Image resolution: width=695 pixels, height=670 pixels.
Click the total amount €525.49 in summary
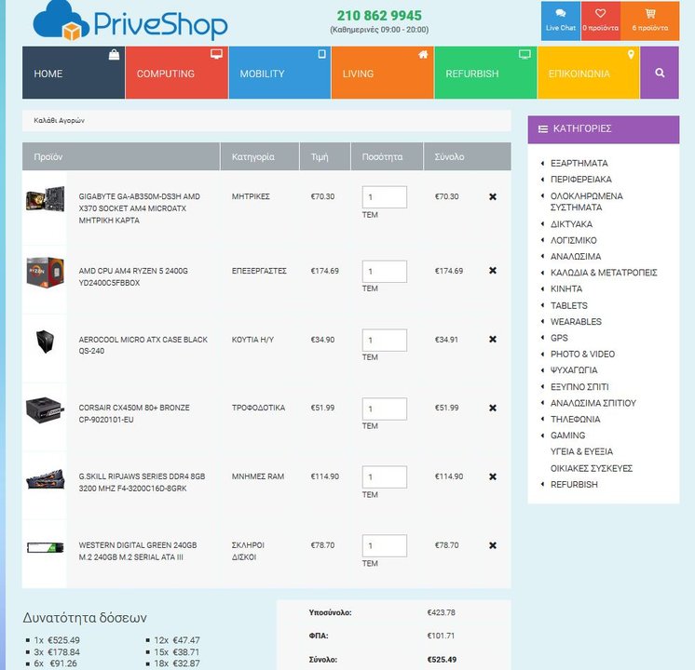coord(442,660)
